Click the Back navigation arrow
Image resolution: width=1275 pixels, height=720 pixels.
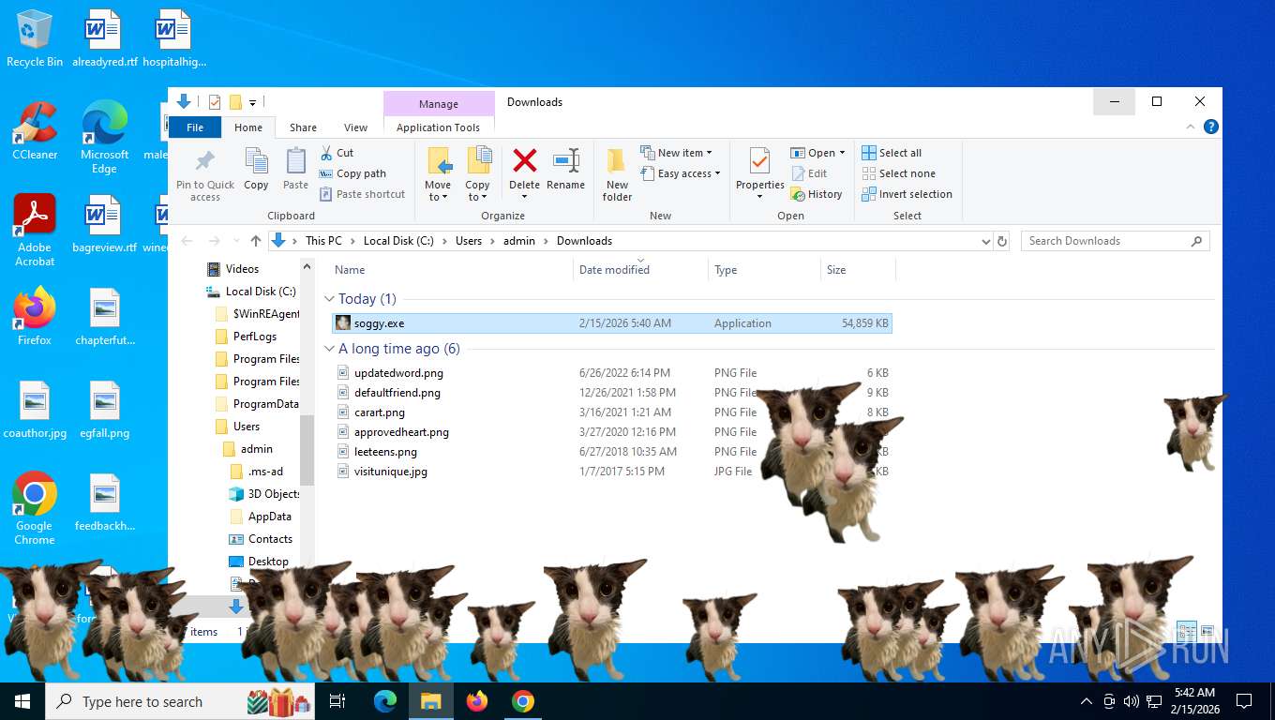click(188, 241)
